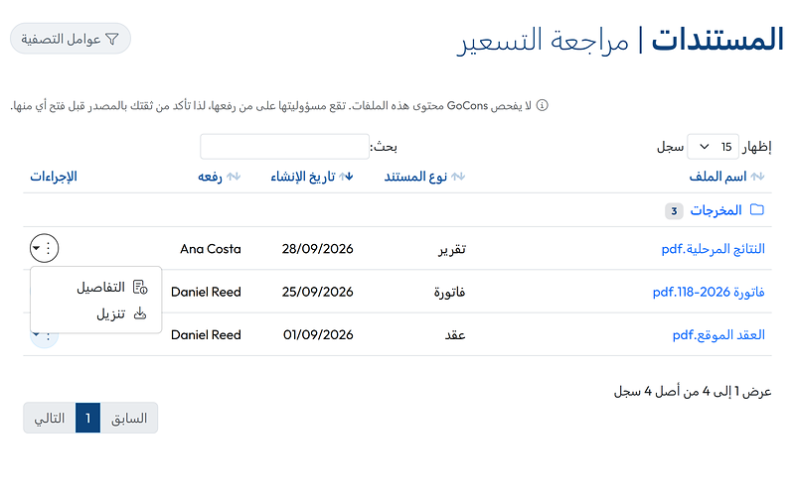Click the مراجعة التسعير subtitle
795x496 pixels.
click(543, 41)
